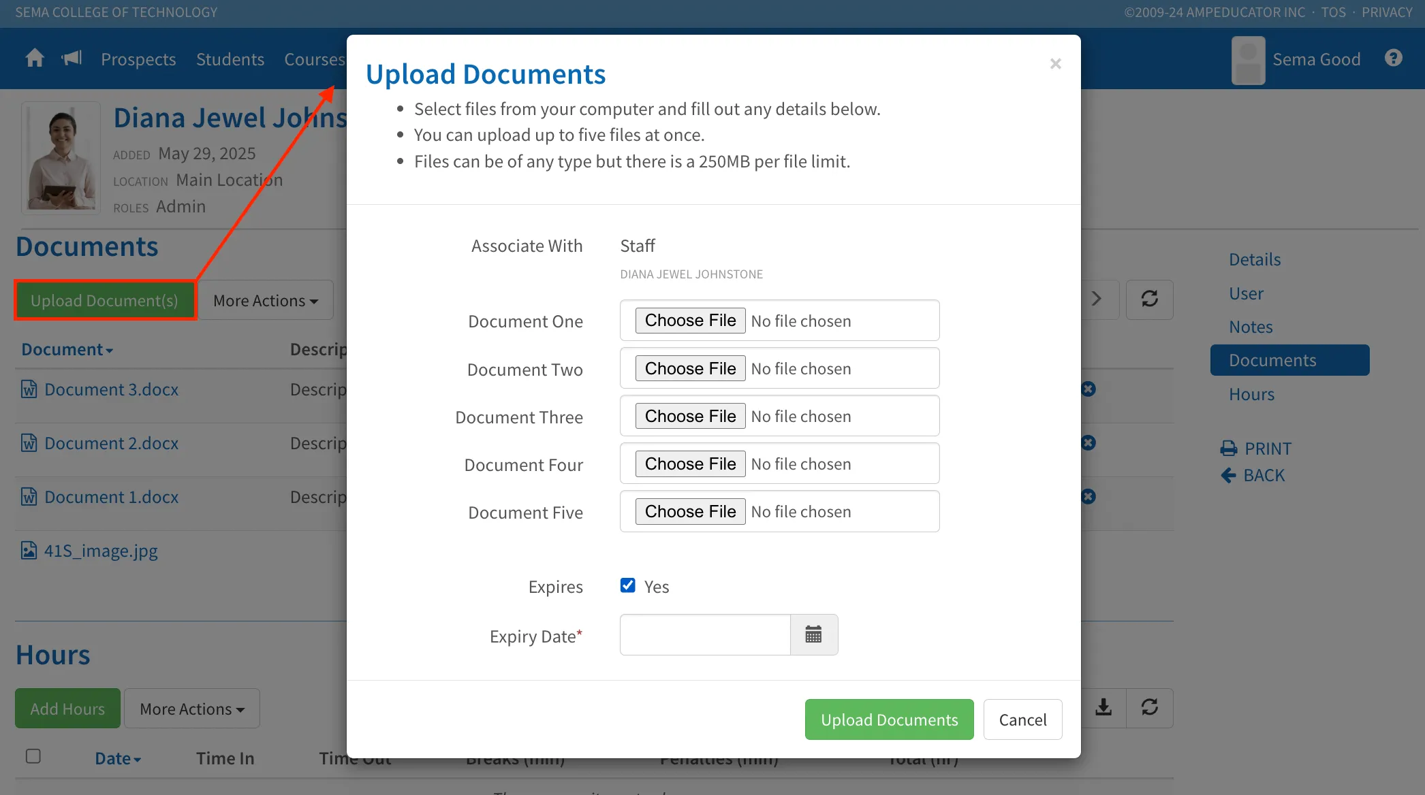The image size is (1425, 795).
Task: Sort by the Date column header
Action: click(118, 758)
